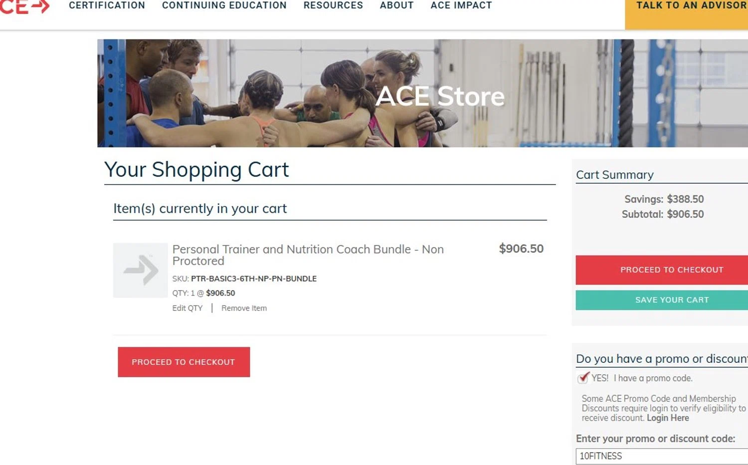Viewport: 748px width, 465px height.
Task: Open the Certification menu
Action: coord(107,5)
